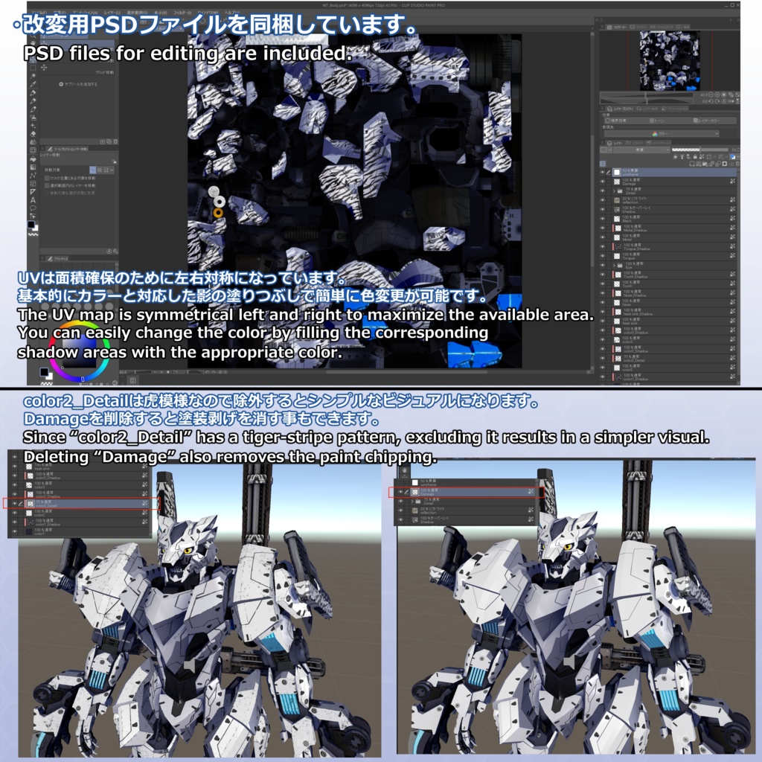
Task: Select the Blend tool
Action: pos(33,142)
